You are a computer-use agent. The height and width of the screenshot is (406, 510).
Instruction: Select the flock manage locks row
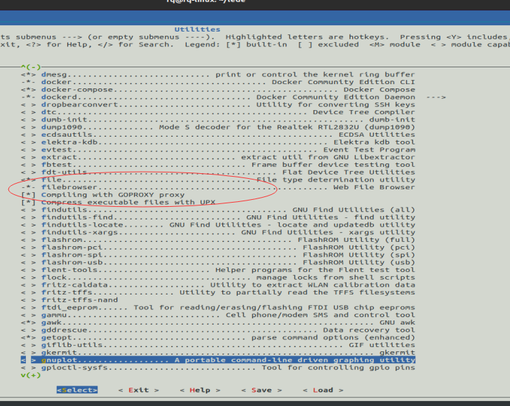pyautogui.click(x=218, y=277)
